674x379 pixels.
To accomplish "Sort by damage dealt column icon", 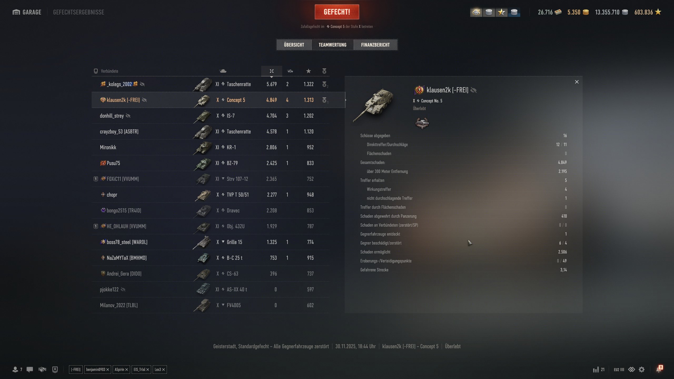I will click(271, 71).
